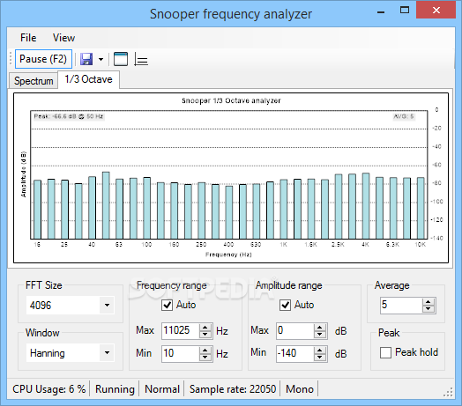Decrease amplitude Max with down arrow
462x406 pixels.
point(320,334)
